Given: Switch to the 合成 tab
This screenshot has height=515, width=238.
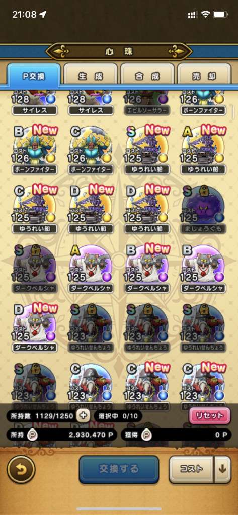Looking at the screenshot, I should pos(147,76).
